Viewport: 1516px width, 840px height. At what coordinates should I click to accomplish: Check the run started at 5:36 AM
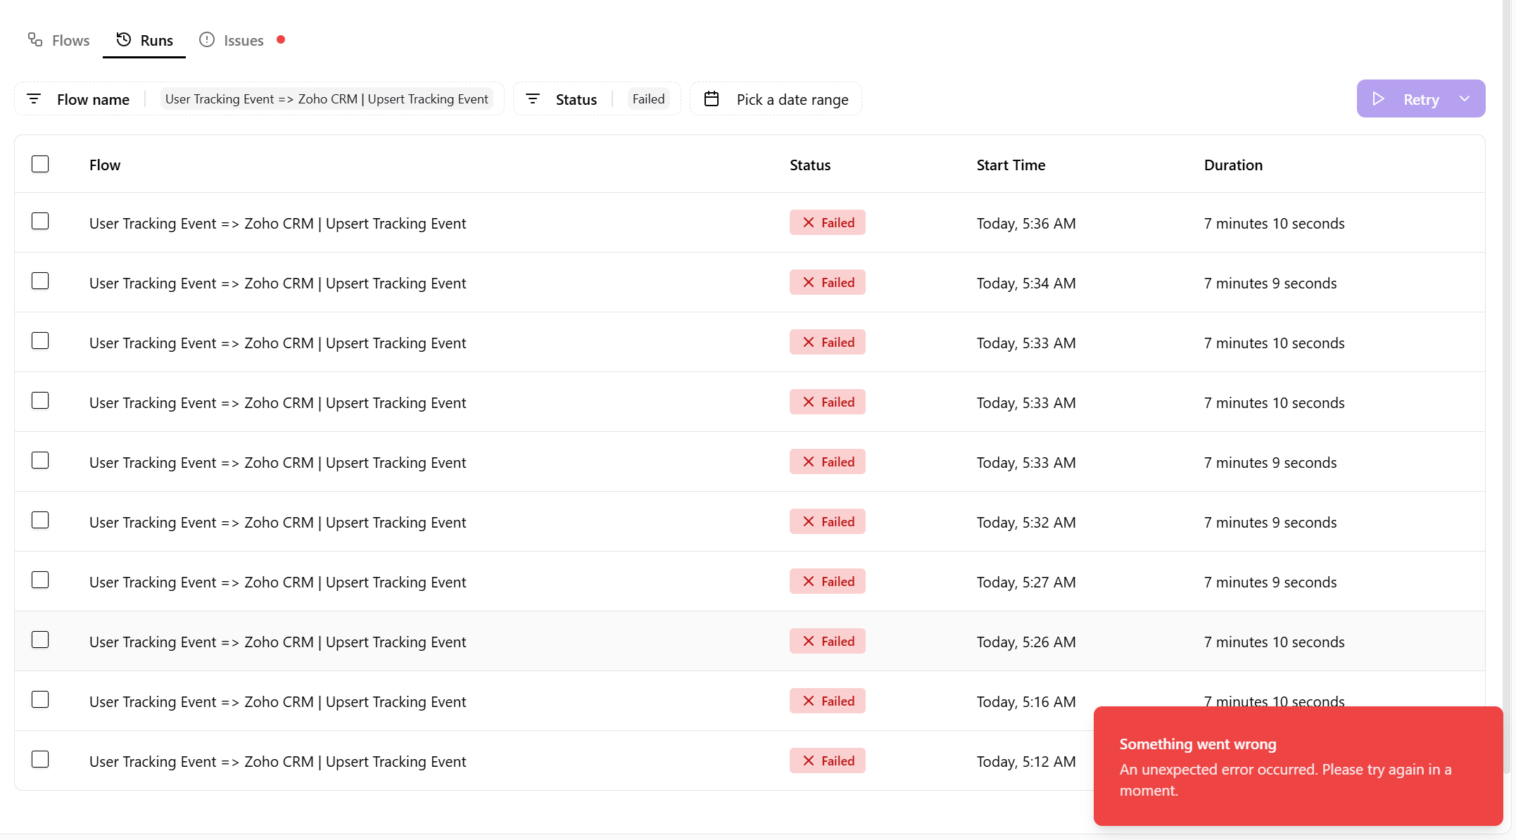coord(40,221)
